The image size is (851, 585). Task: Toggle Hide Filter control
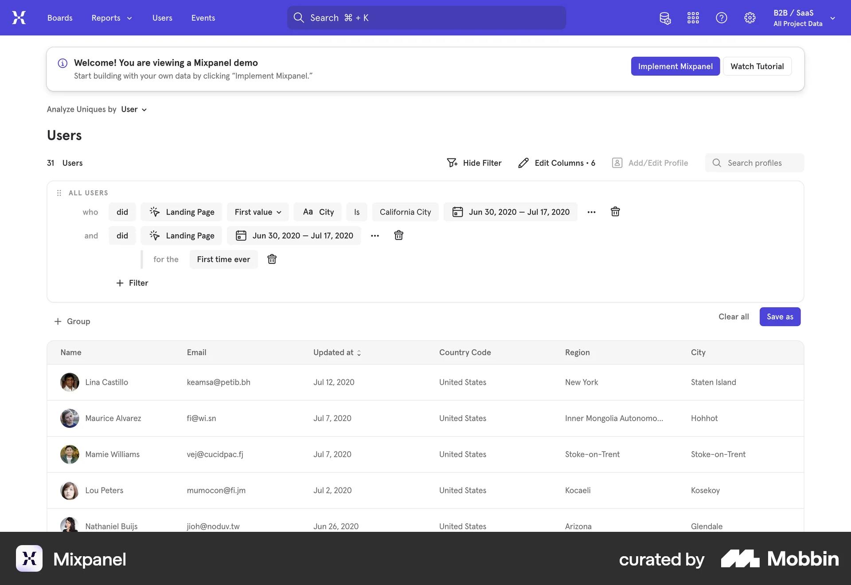point(474,163)
